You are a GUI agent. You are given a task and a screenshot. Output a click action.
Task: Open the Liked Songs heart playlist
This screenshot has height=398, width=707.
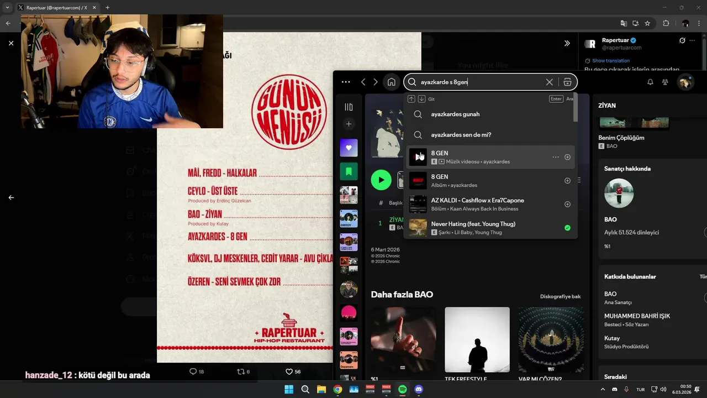[x=349, y=148]
